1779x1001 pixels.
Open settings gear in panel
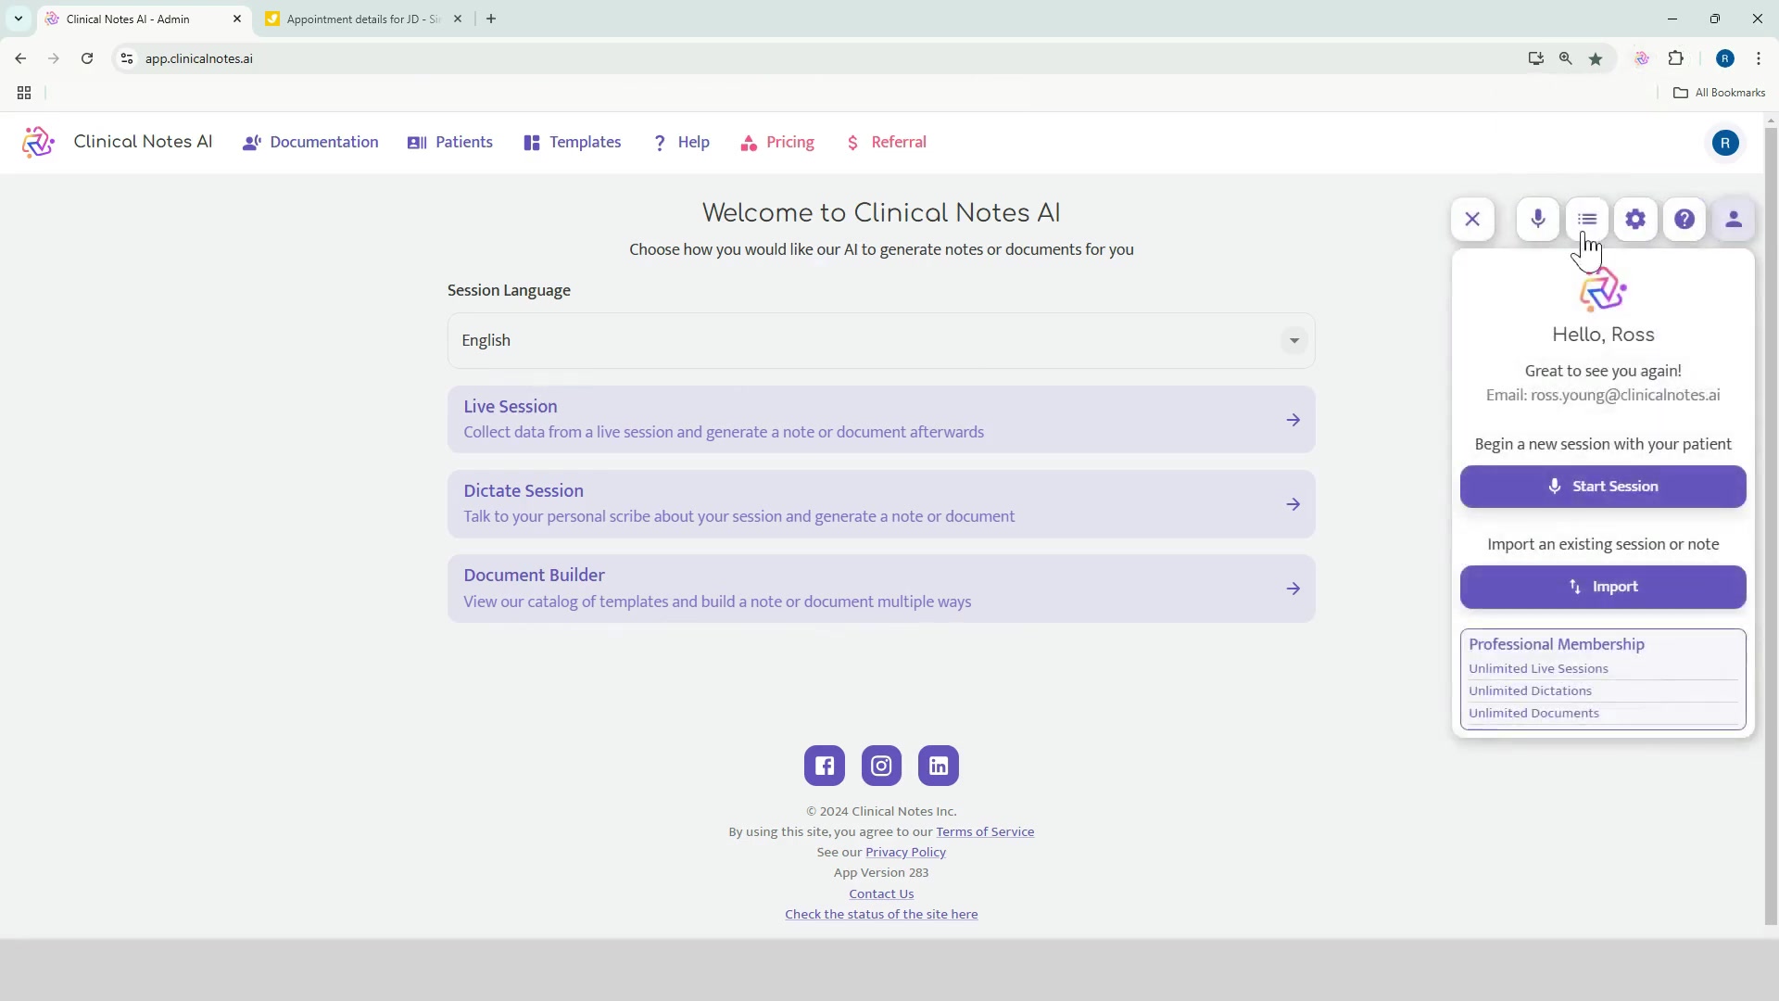pos(1635,220)
